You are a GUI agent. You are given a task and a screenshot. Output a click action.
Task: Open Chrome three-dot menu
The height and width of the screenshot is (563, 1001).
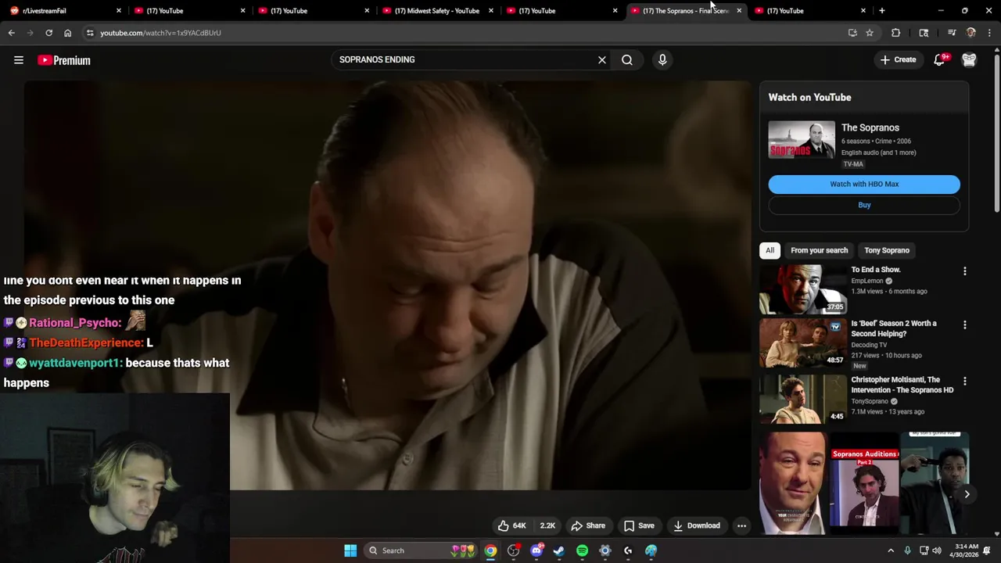[x=989, y=33]
